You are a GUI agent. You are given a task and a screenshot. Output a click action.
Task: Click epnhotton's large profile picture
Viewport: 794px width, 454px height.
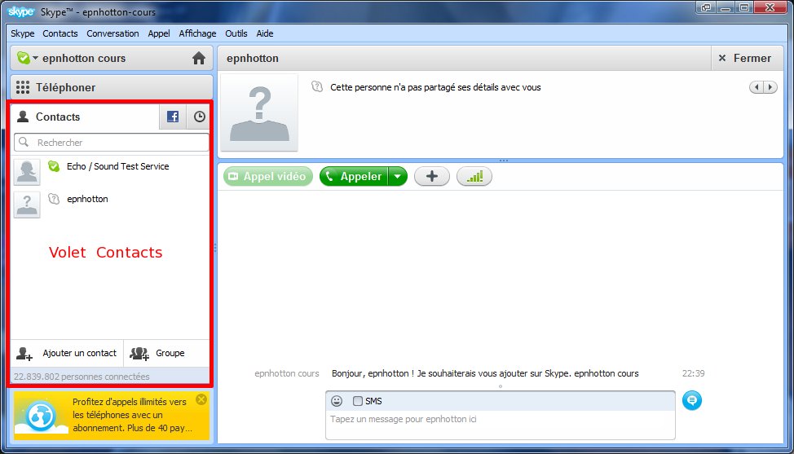tap(259, 112)
